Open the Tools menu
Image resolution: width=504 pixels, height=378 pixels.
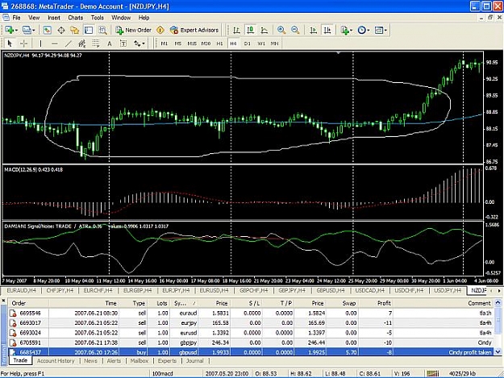98,18
